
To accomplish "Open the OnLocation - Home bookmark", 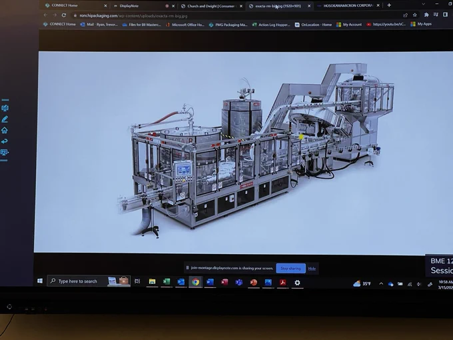I will click(x=313, y=25).
